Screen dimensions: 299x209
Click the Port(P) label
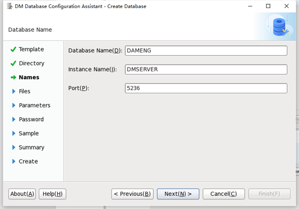point(79,88)
